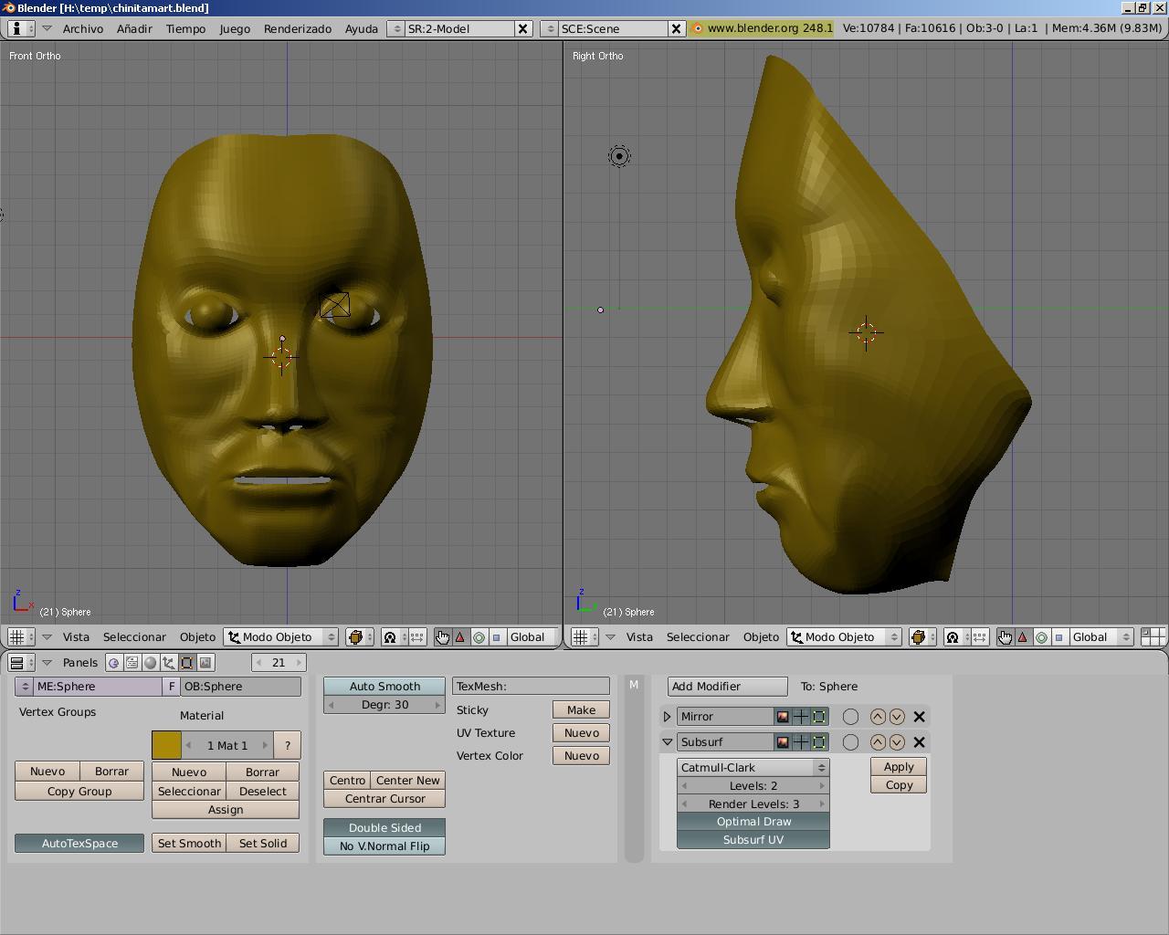The width and height of the screenshot is (1169, 935).
Task: Click translate manipulator triangle in left viewport header
Action: (x=460, y=637)
